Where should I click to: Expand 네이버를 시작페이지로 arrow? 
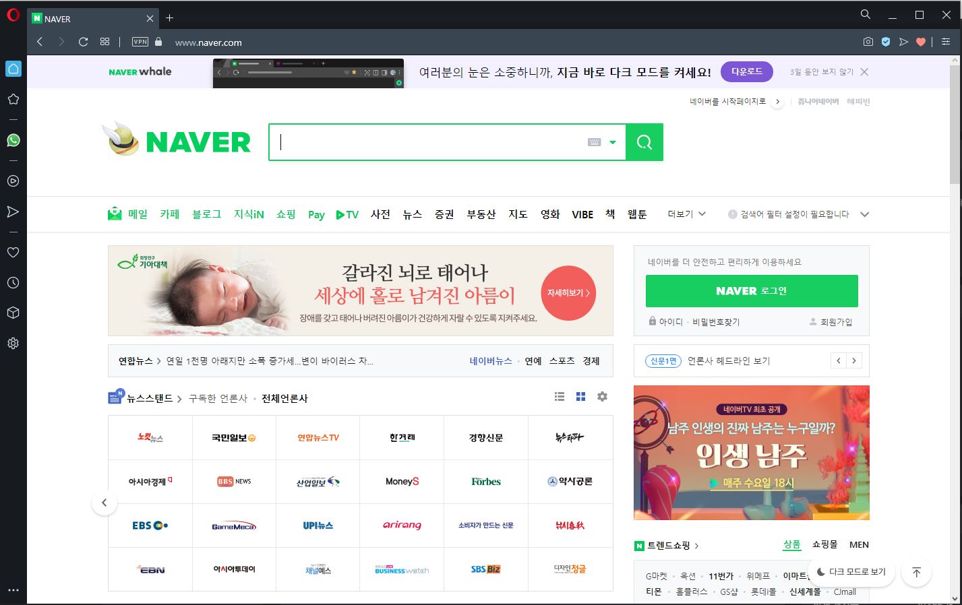(x=777, y=102)
